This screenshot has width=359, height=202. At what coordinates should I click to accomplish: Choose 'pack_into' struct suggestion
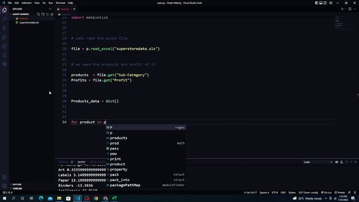[146, 180]
